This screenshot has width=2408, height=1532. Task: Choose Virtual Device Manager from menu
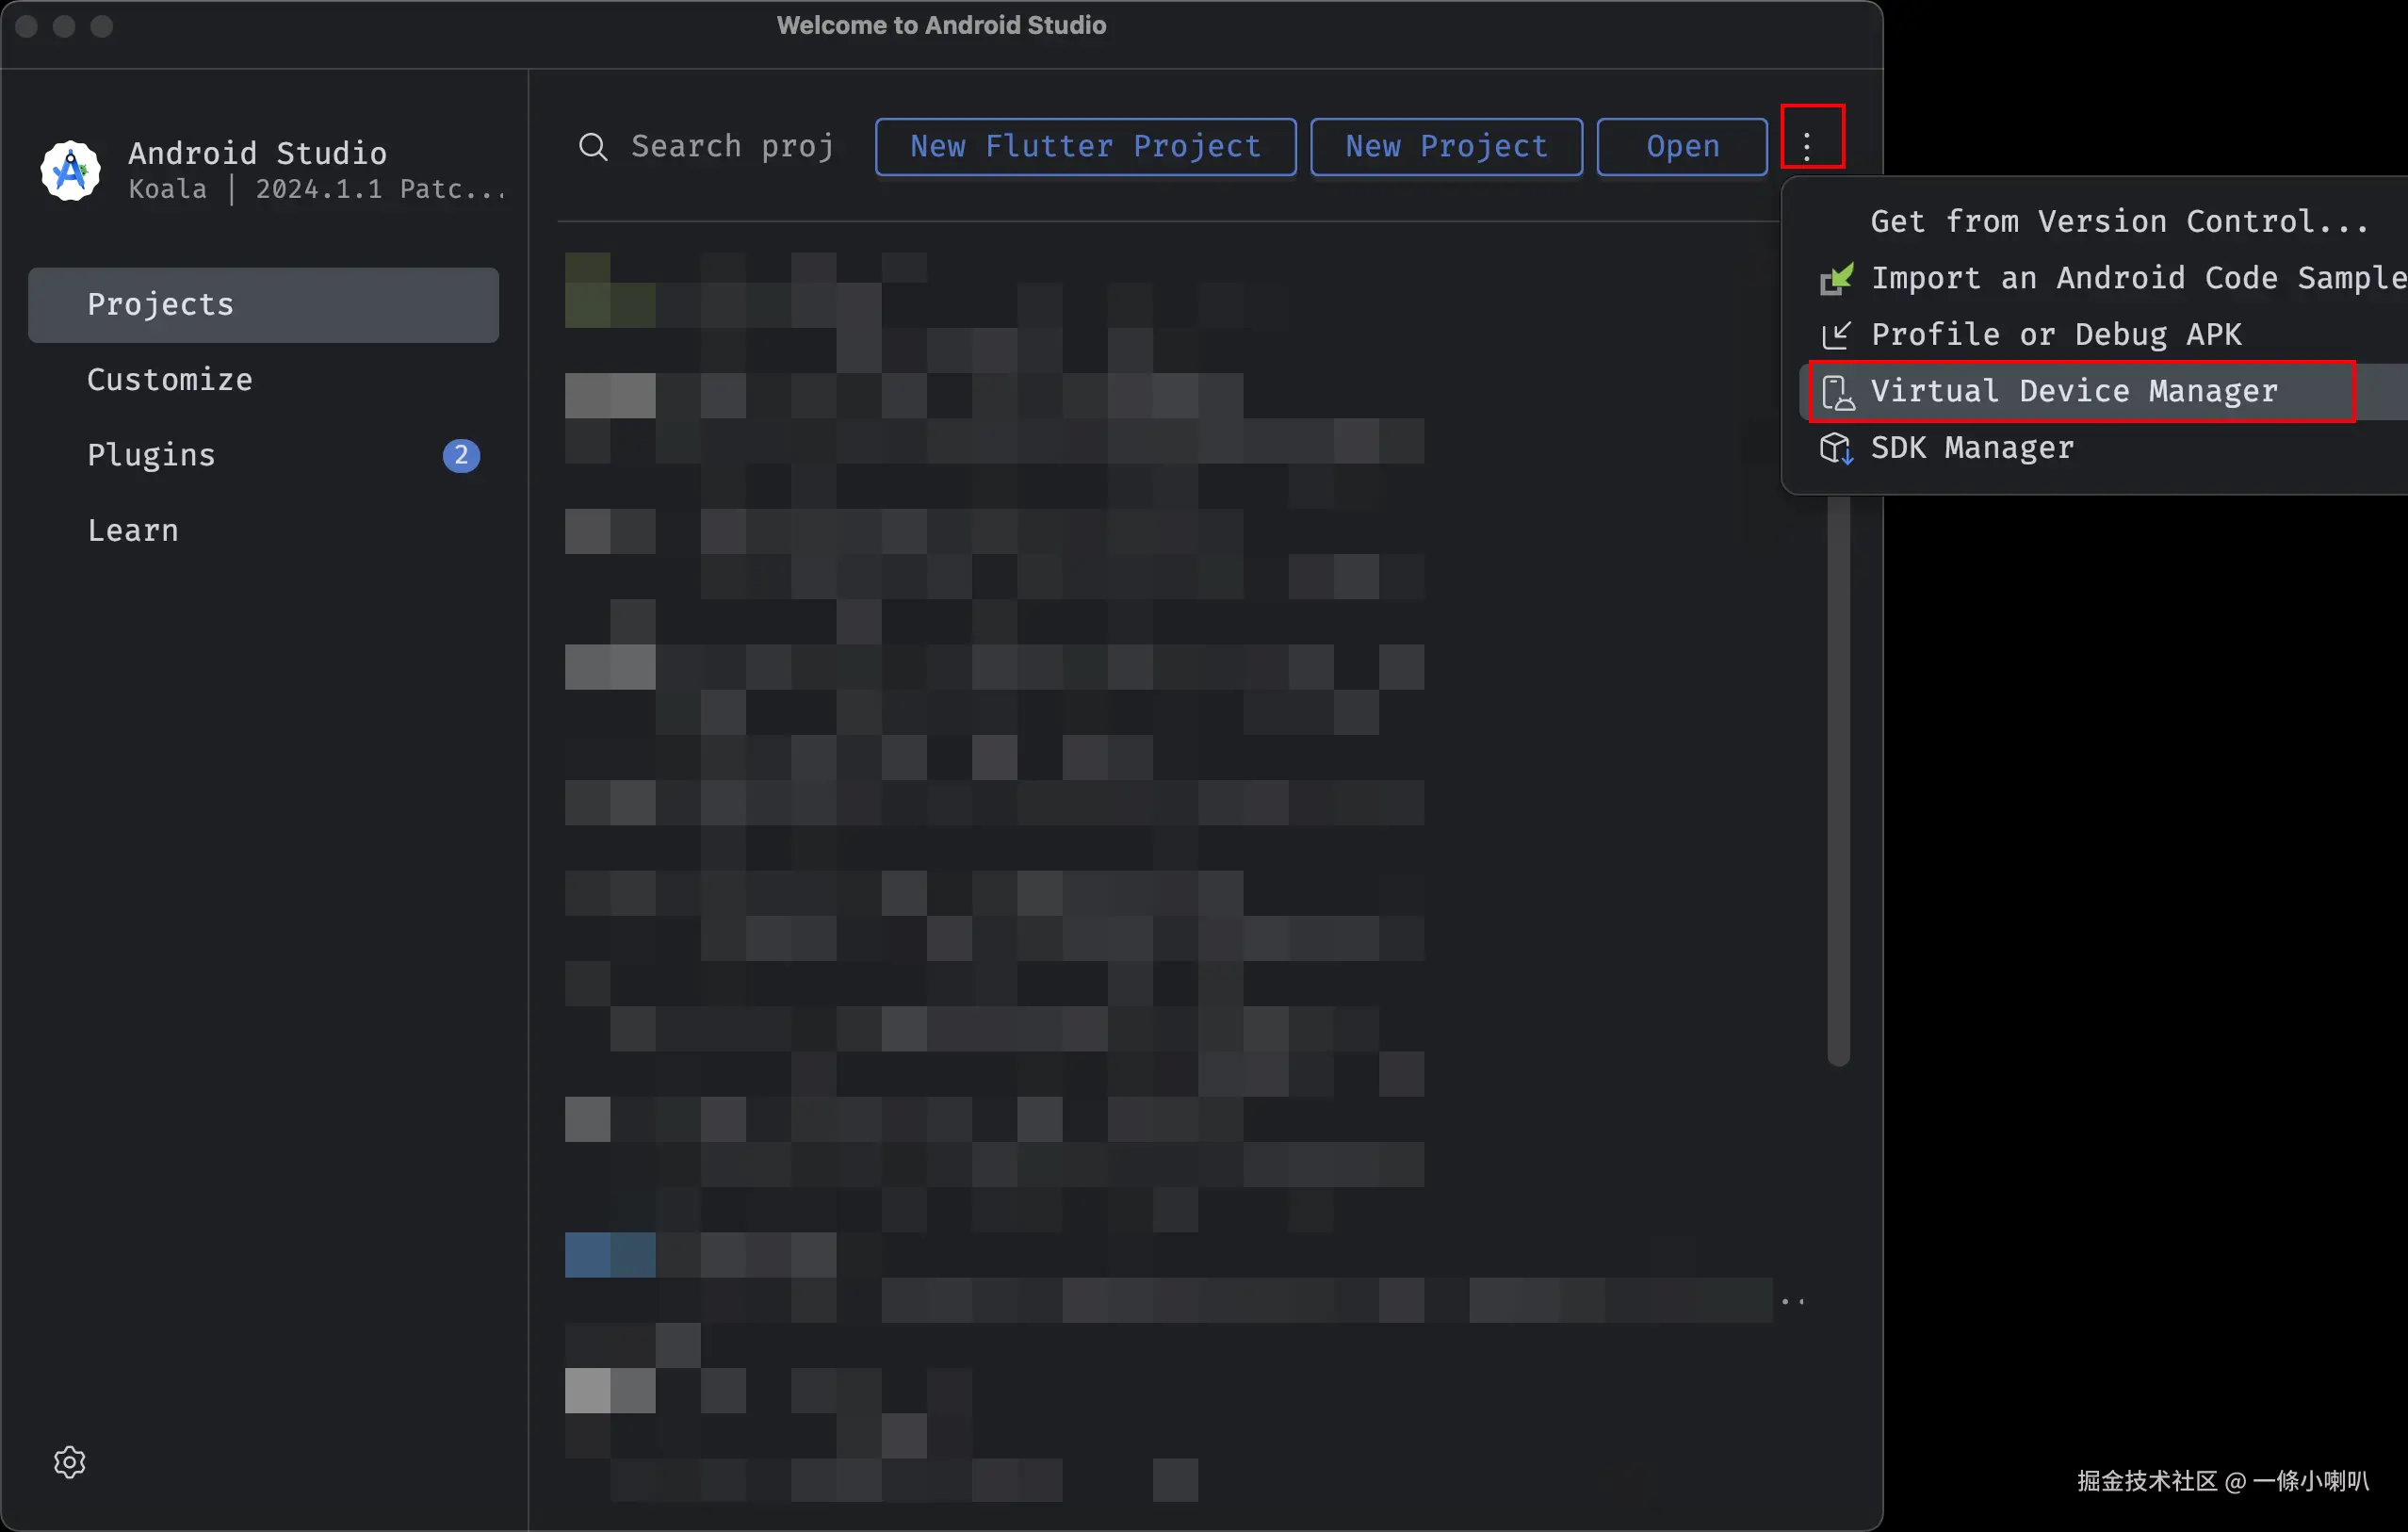(2074, 392)
